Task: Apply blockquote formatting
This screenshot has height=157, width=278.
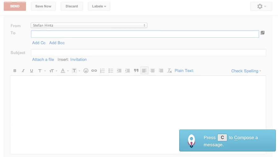Action: pos(136,71)
